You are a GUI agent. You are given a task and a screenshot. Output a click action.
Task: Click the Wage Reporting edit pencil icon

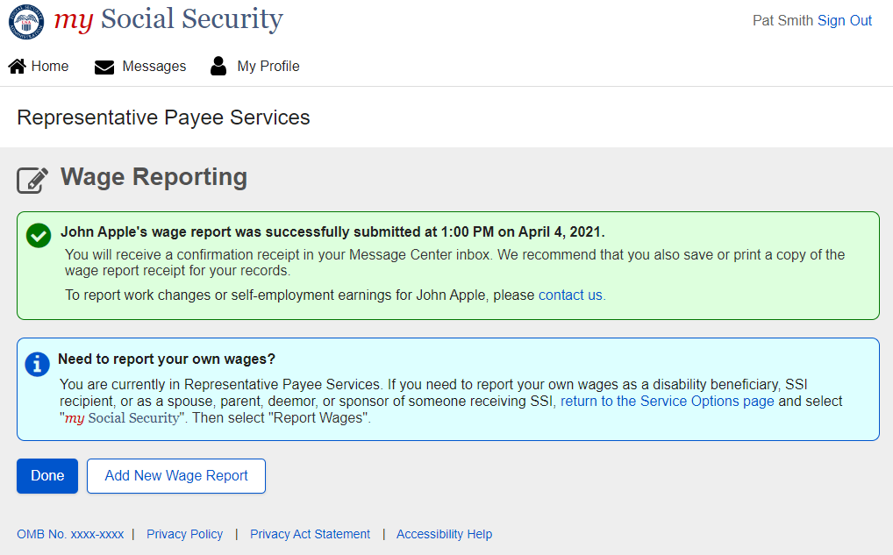tap(32, 180)
